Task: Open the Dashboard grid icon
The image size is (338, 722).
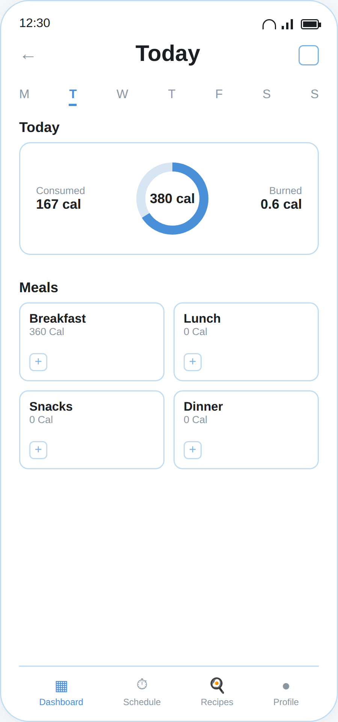Action: [x=61, y=686]
